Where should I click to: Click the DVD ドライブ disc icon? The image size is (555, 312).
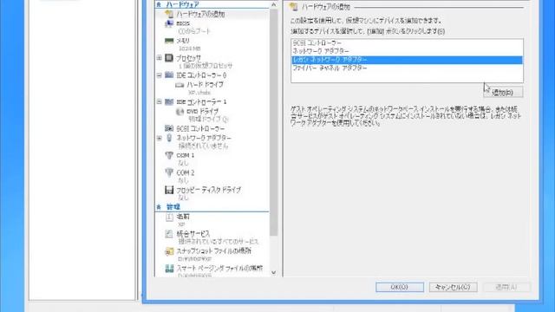[x=180, y=112]
